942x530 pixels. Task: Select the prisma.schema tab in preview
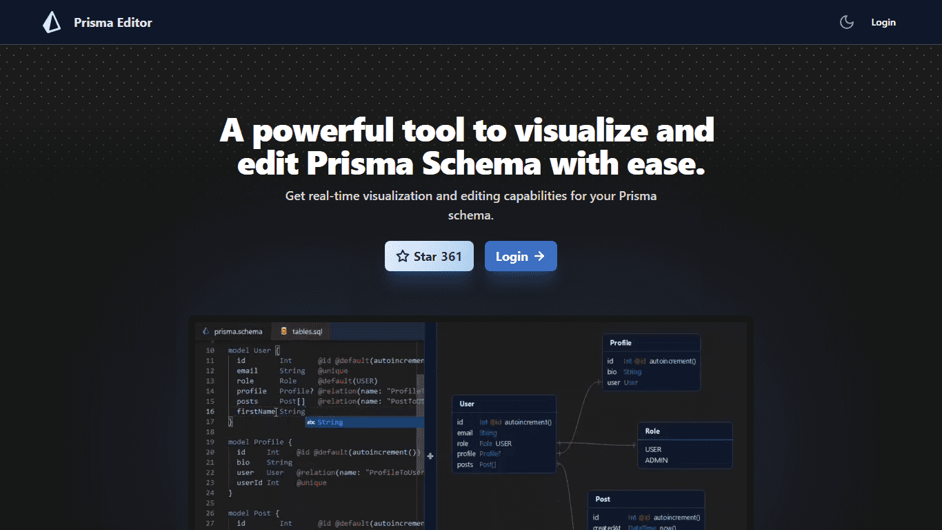point(233,331)
